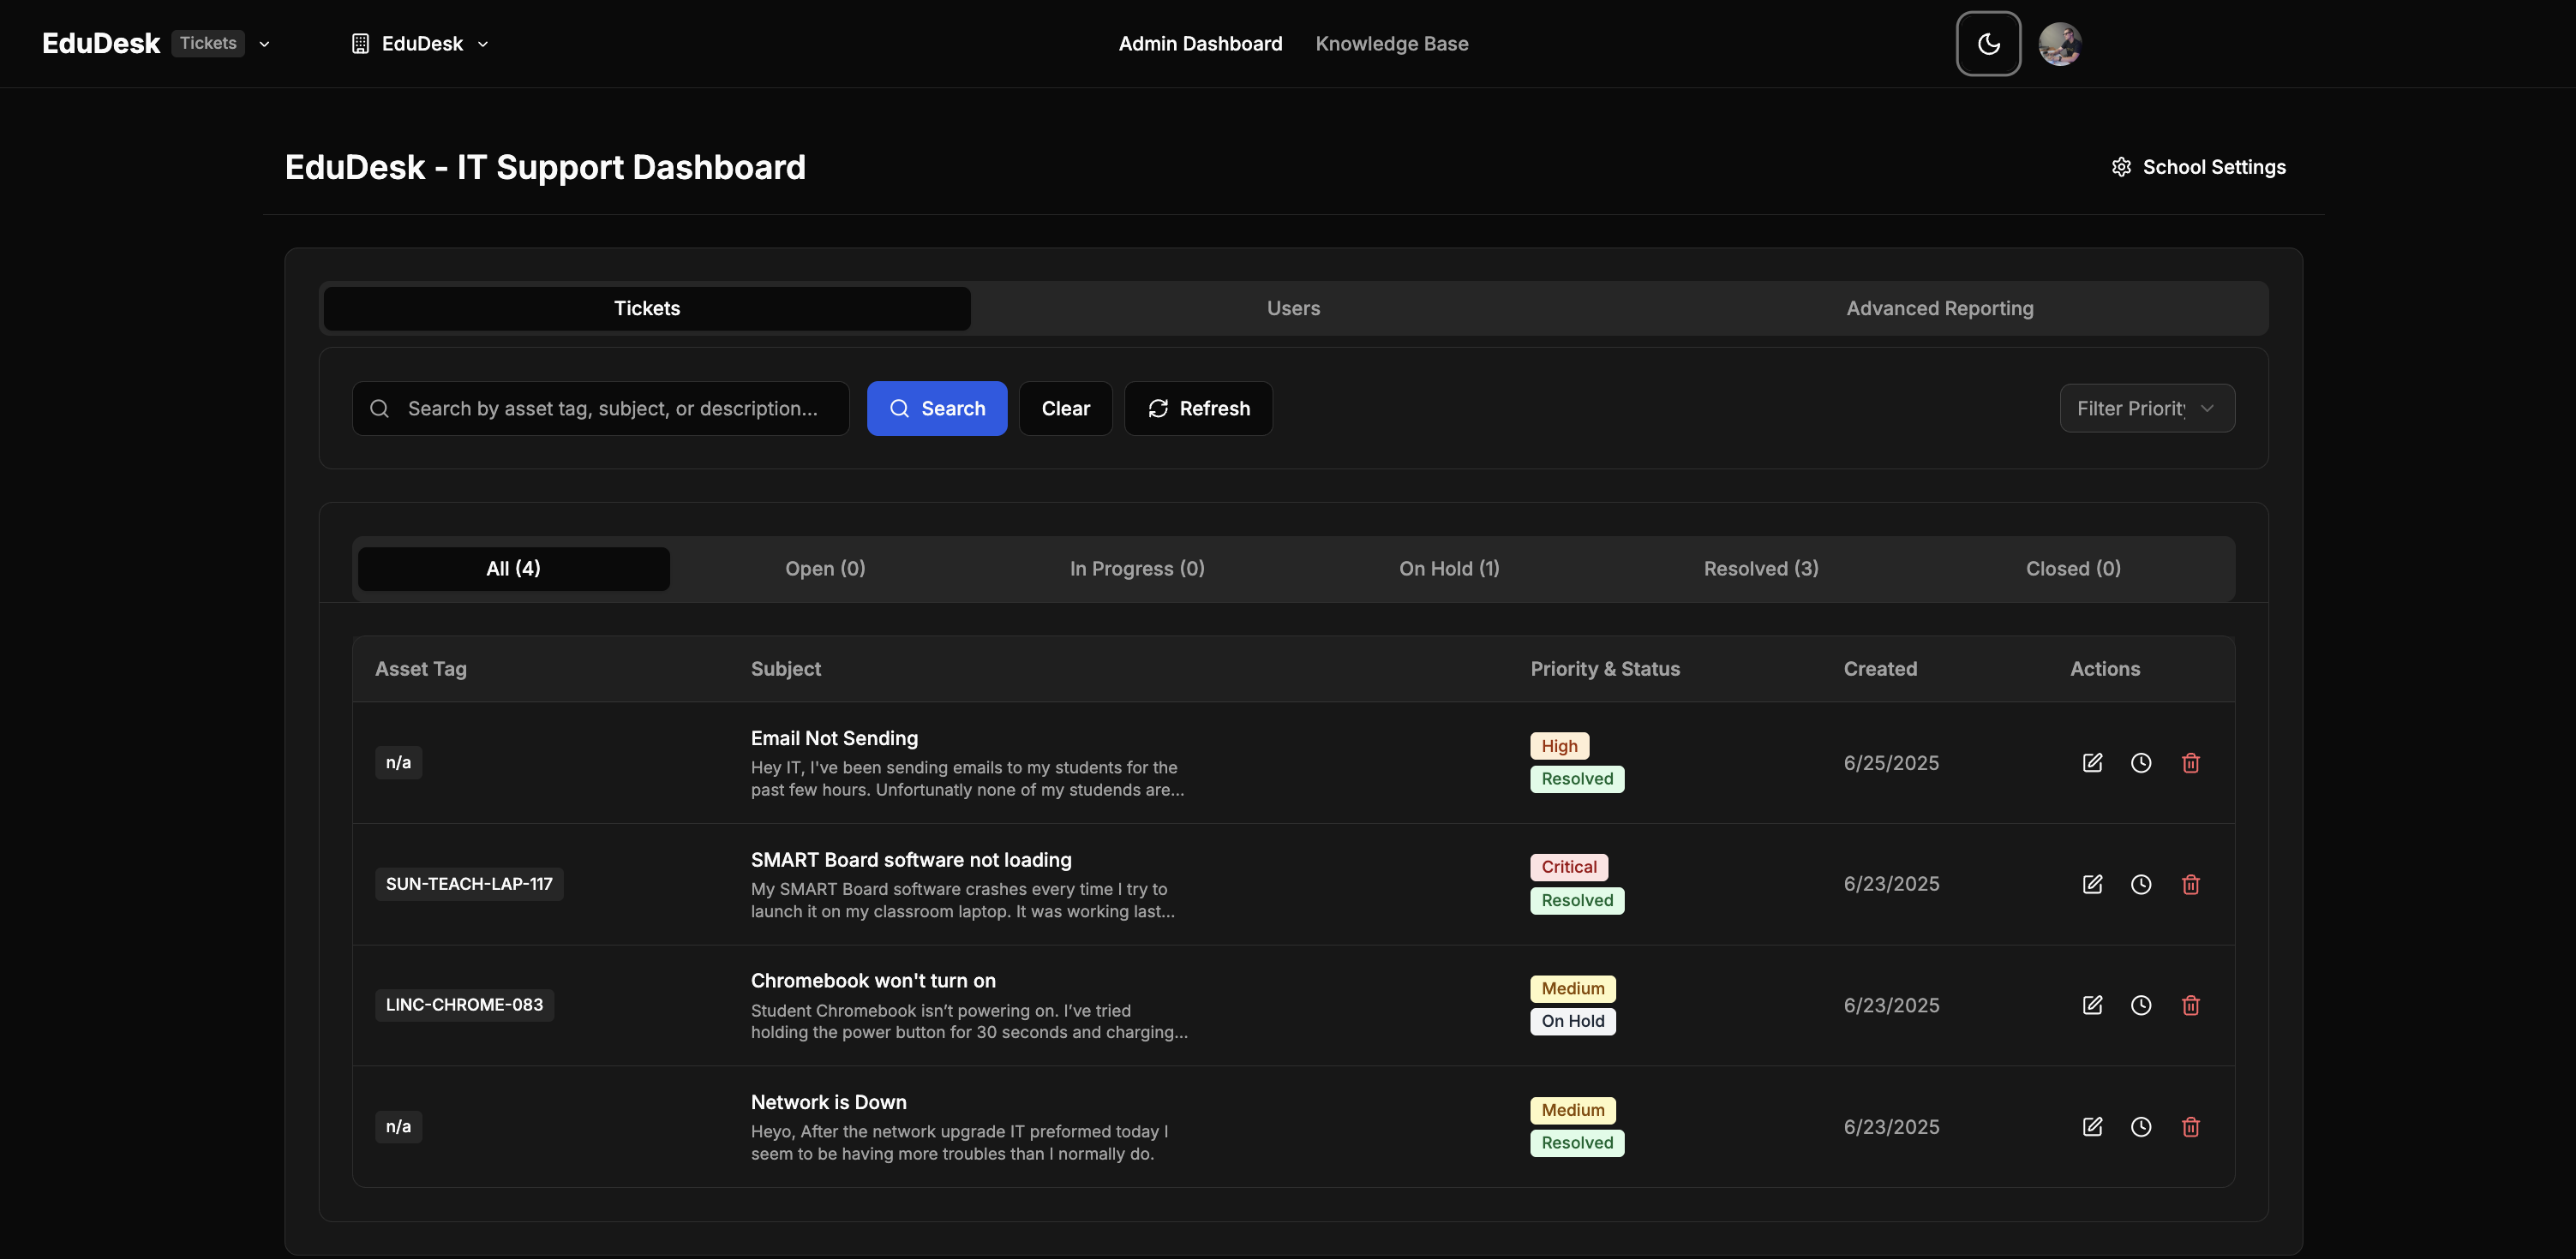2576x1259 pixels.
Task: View history of Chromebook ticket
Action: coord(2141,1005)
